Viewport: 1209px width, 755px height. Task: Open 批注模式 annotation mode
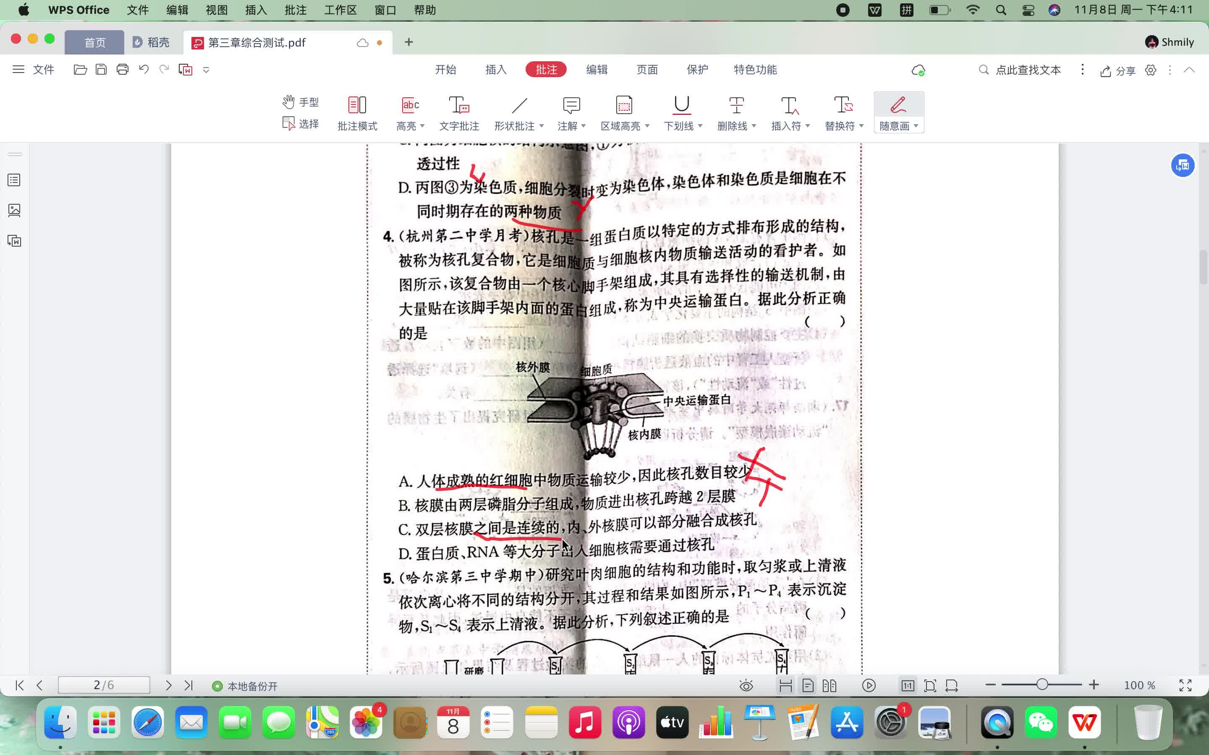pyautogui.click(x=357, y=113)
